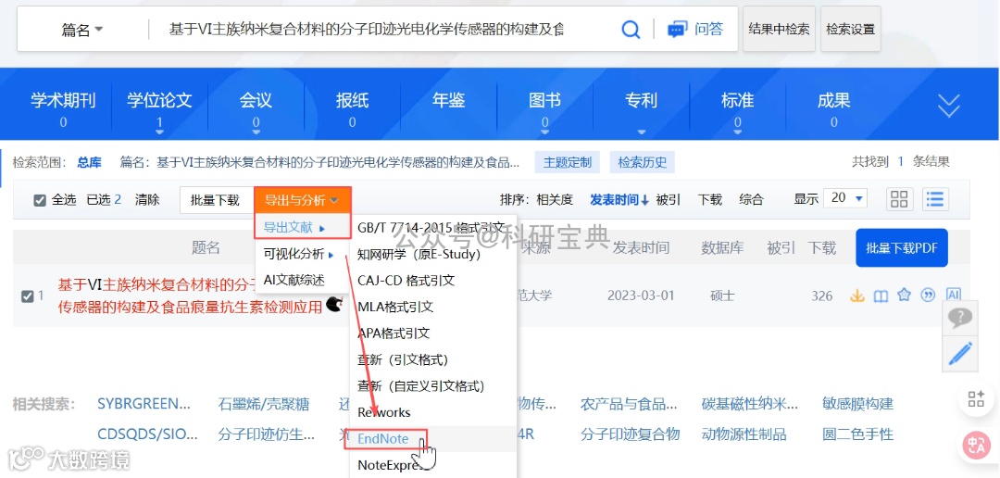Screen dimensions: 1000x478
Task: Click 批量下载 button
Action: (x=215, y=200)
